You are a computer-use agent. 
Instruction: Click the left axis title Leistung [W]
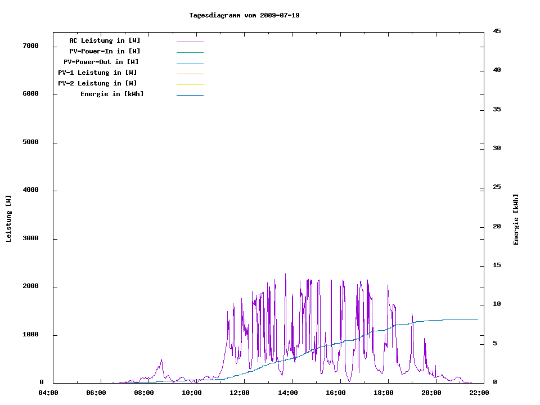(x=8, y=219)
